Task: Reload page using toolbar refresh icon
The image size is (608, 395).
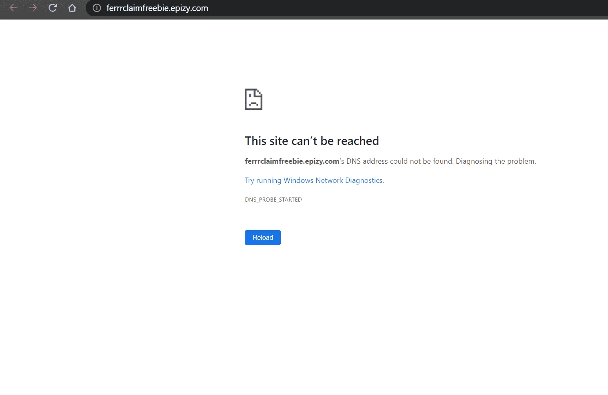Action: click(x=53, y=8)
